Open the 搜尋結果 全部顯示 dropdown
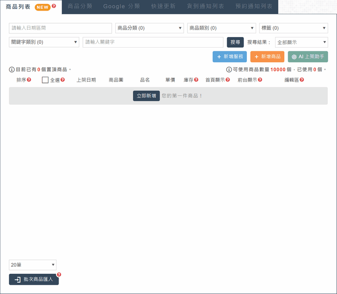The image size is (337, 294). pos(301,42)
